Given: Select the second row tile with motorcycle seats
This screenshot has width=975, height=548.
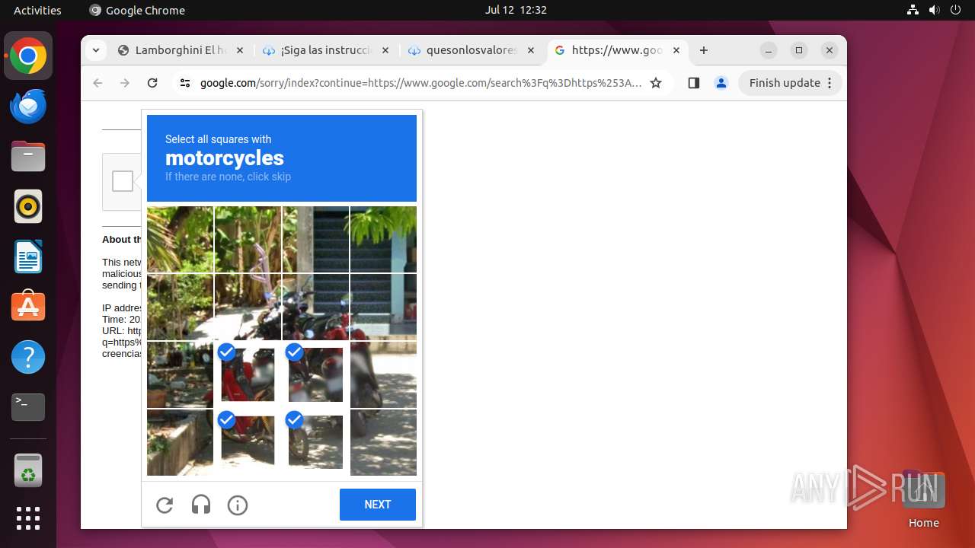Looking at the screenshot, I should point(315,307).
